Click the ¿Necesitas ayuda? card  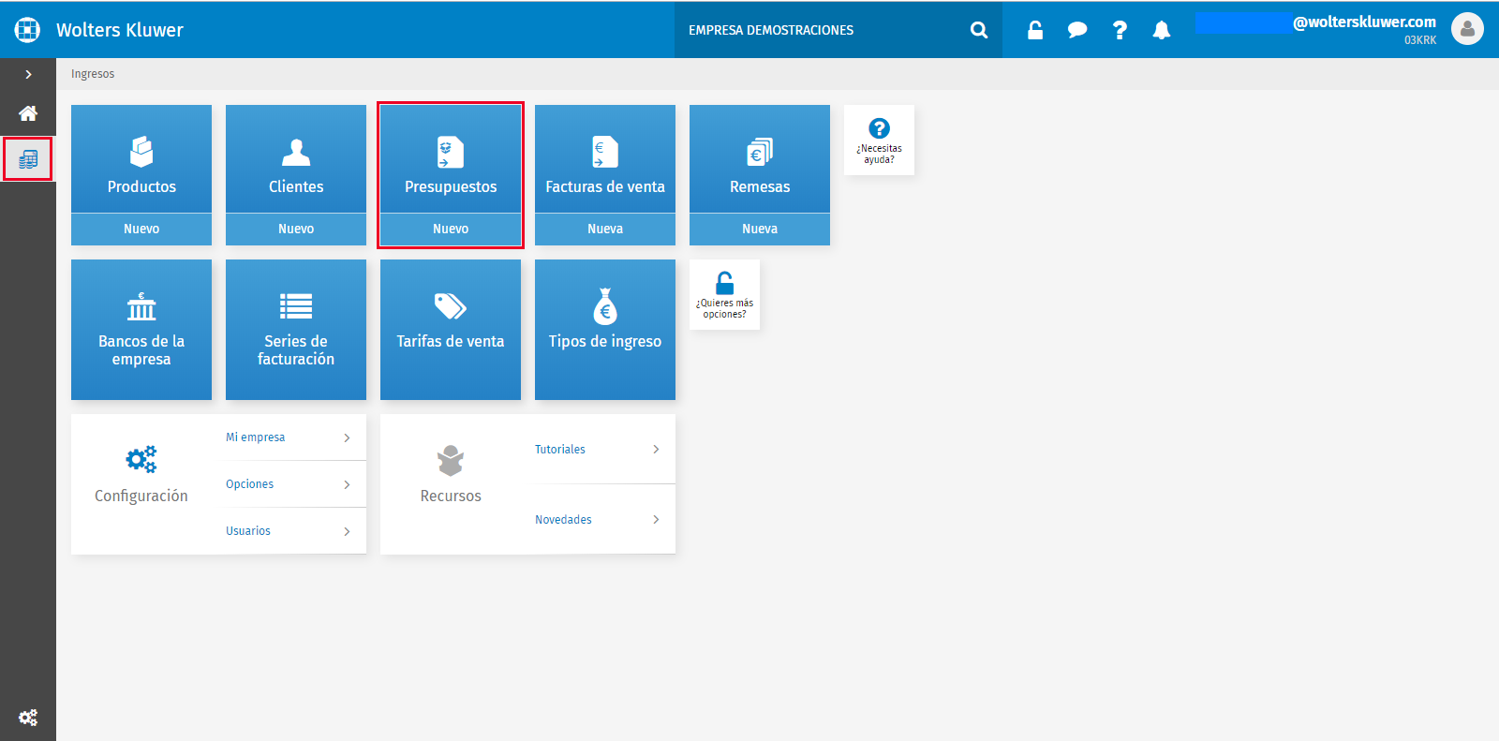(879, 140)
